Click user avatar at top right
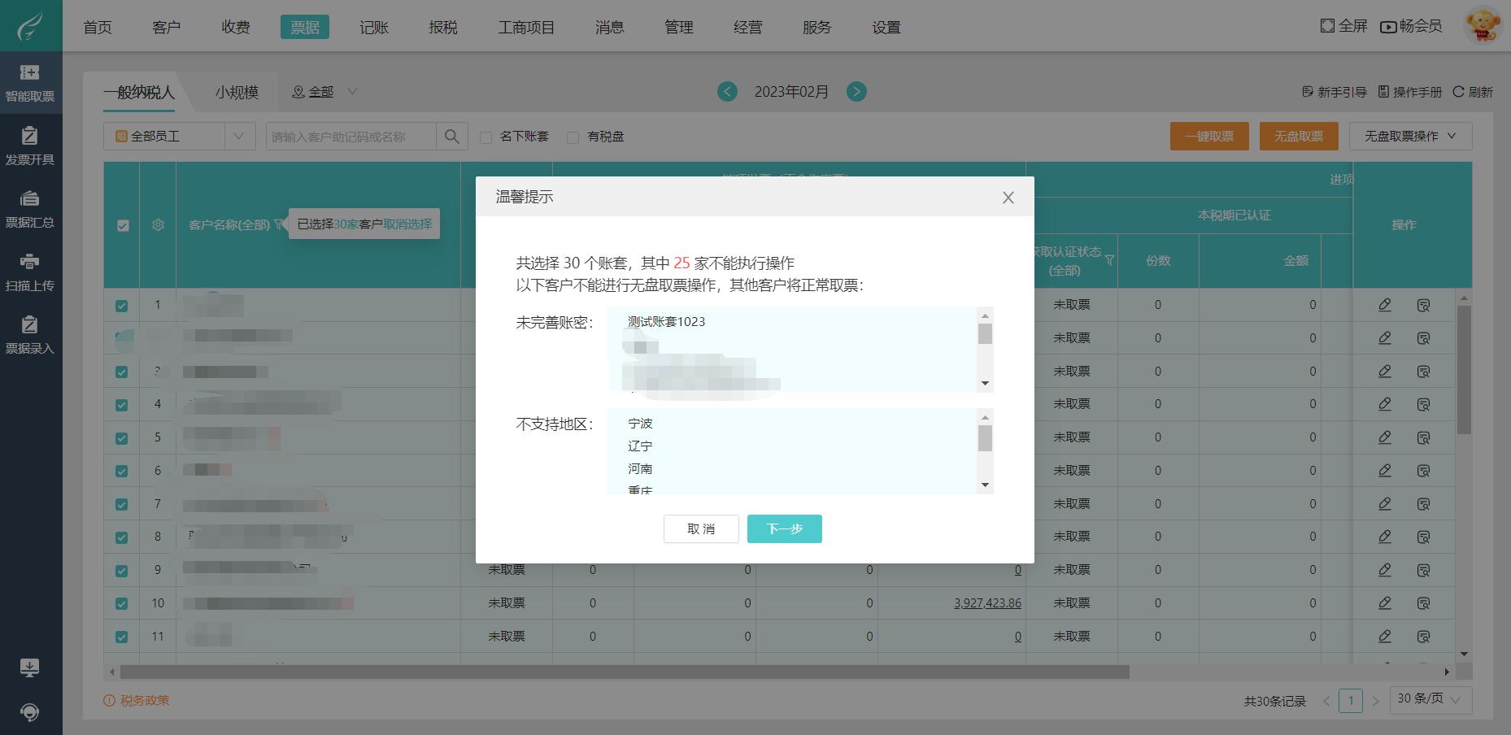1511x735 pixels. [x=1483, y=26]
